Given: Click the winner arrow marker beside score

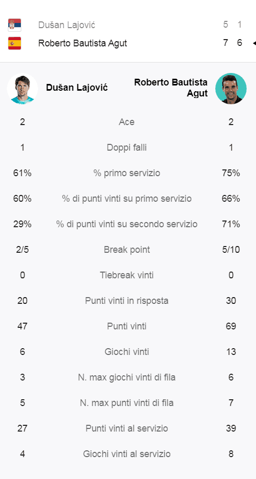Looking at the screenshot, I should 254,43.
